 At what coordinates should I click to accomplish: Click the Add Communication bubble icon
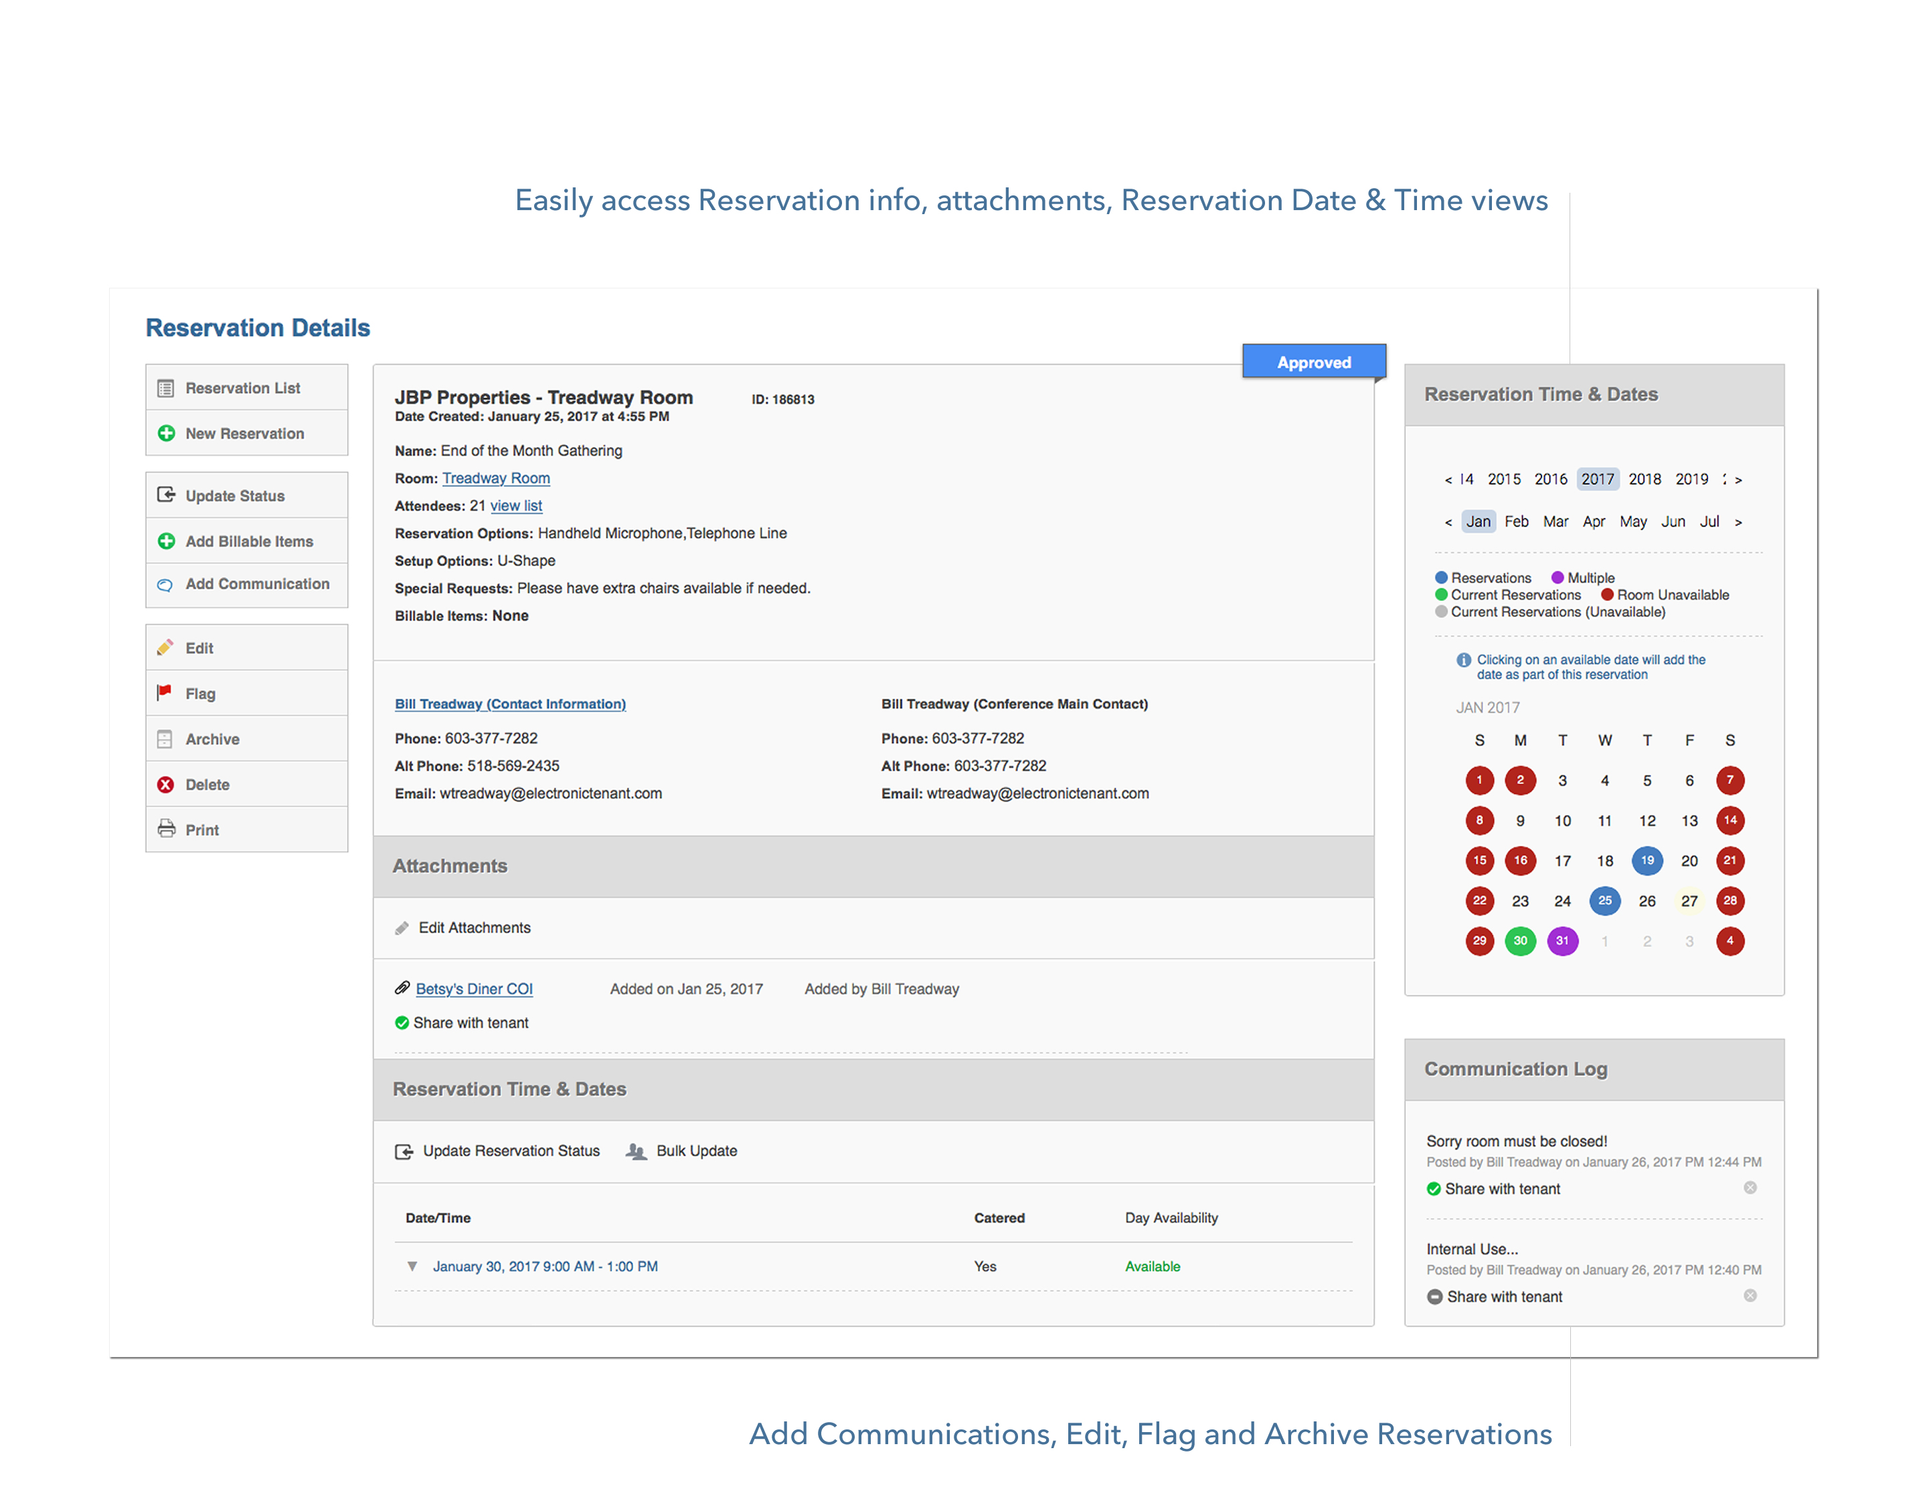point(165,586)
